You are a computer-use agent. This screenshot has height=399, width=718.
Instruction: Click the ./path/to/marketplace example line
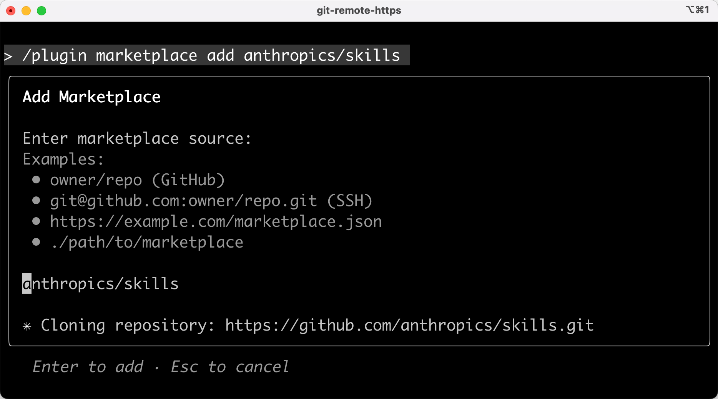(147, 243)
